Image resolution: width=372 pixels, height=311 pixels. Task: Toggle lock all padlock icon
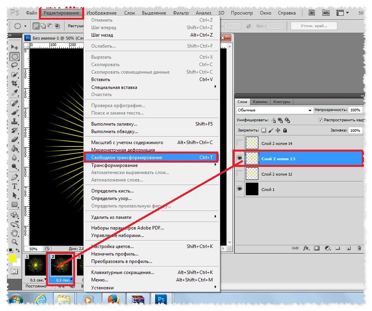[285, 130]
